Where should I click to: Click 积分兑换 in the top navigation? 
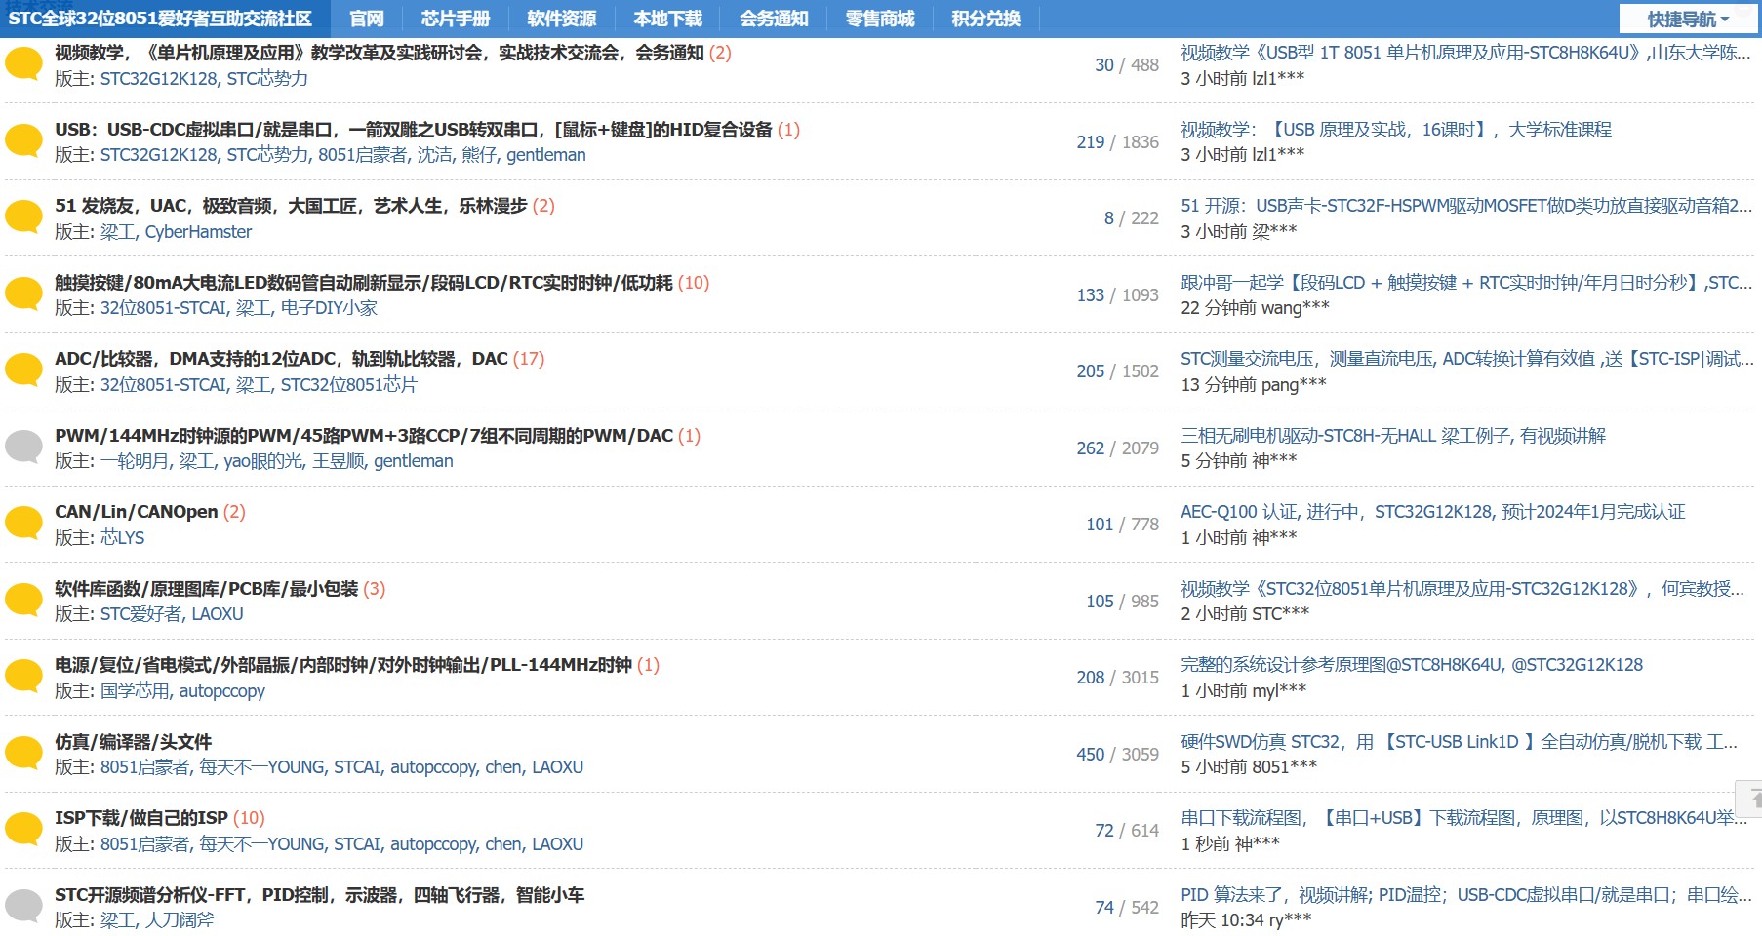point(986,19)
